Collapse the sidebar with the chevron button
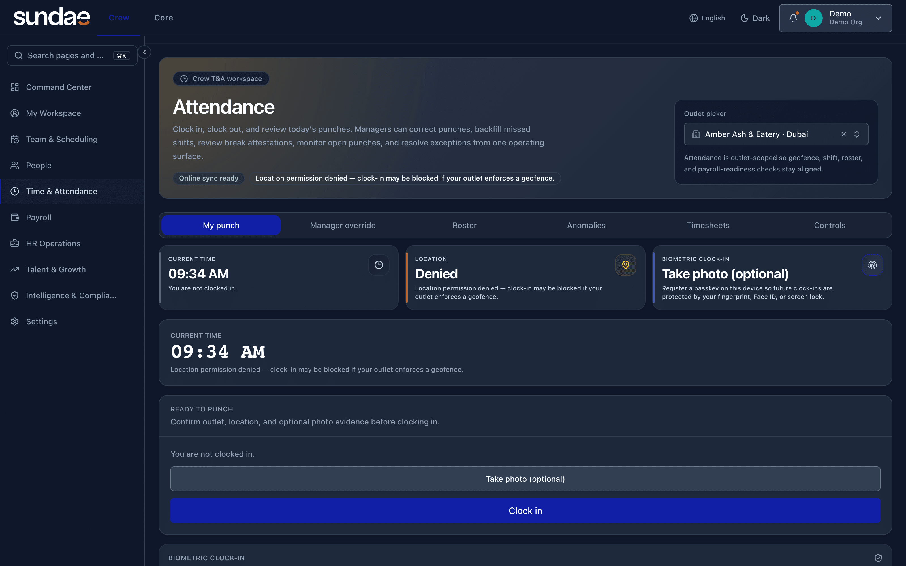The image size is (906, 566). (x=144, y=52)
